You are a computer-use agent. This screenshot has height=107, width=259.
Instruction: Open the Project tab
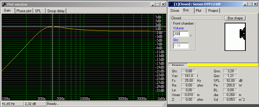213,11
